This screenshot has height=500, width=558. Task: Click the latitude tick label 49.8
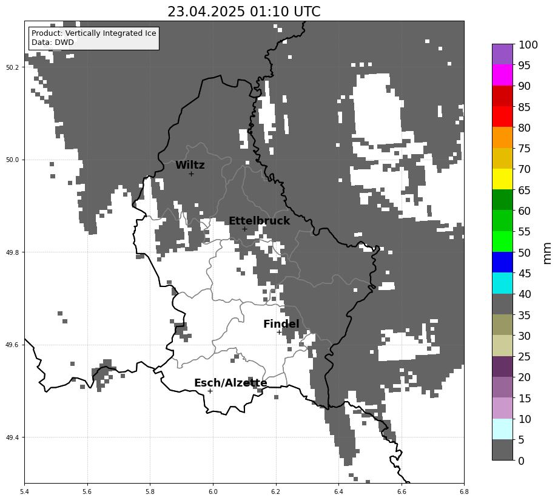click(13, 252)
